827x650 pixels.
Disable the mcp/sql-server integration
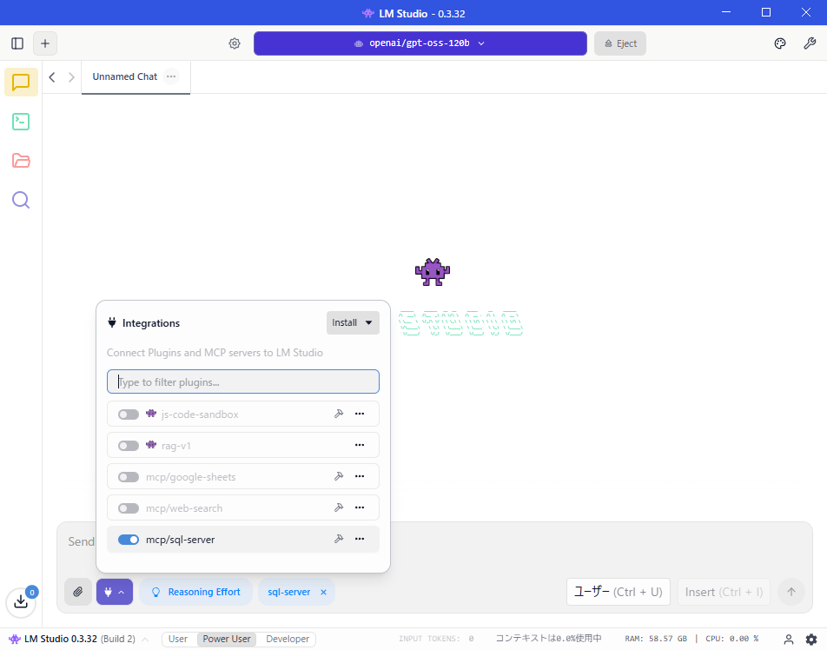pyautogui.click(x=129, y=539)
